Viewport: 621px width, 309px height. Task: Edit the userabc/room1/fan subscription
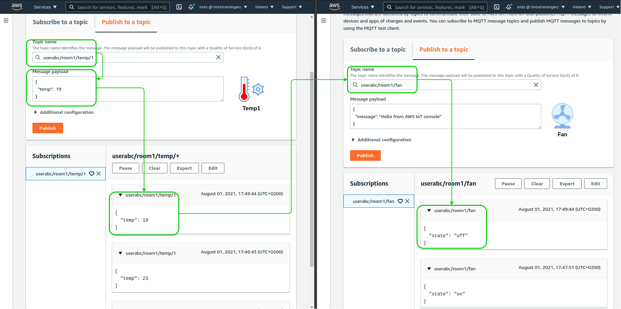click(x=596, y=184)
